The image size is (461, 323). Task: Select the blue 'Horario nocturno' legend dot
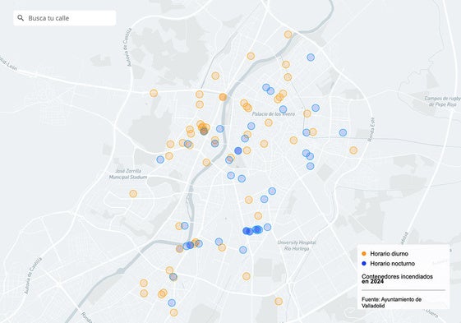[x=364, y=264]
